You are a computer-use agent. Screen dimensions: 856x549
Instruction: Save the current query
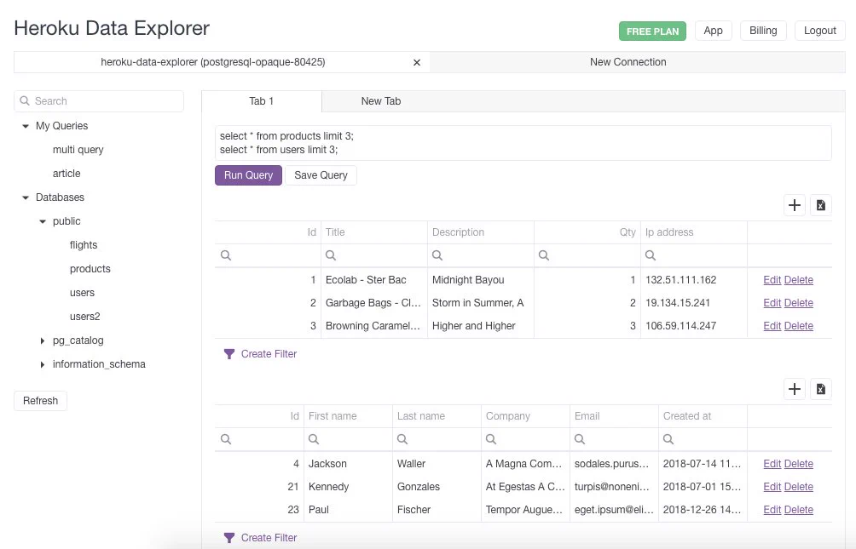[321, 175]
